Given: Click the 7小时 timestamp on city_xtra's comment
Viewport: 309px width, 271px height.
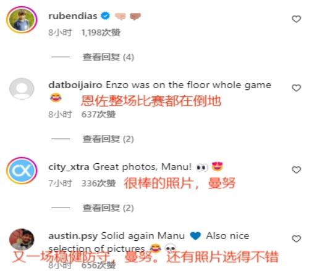Looking at the screenshot, I should [x=60, y=184].
